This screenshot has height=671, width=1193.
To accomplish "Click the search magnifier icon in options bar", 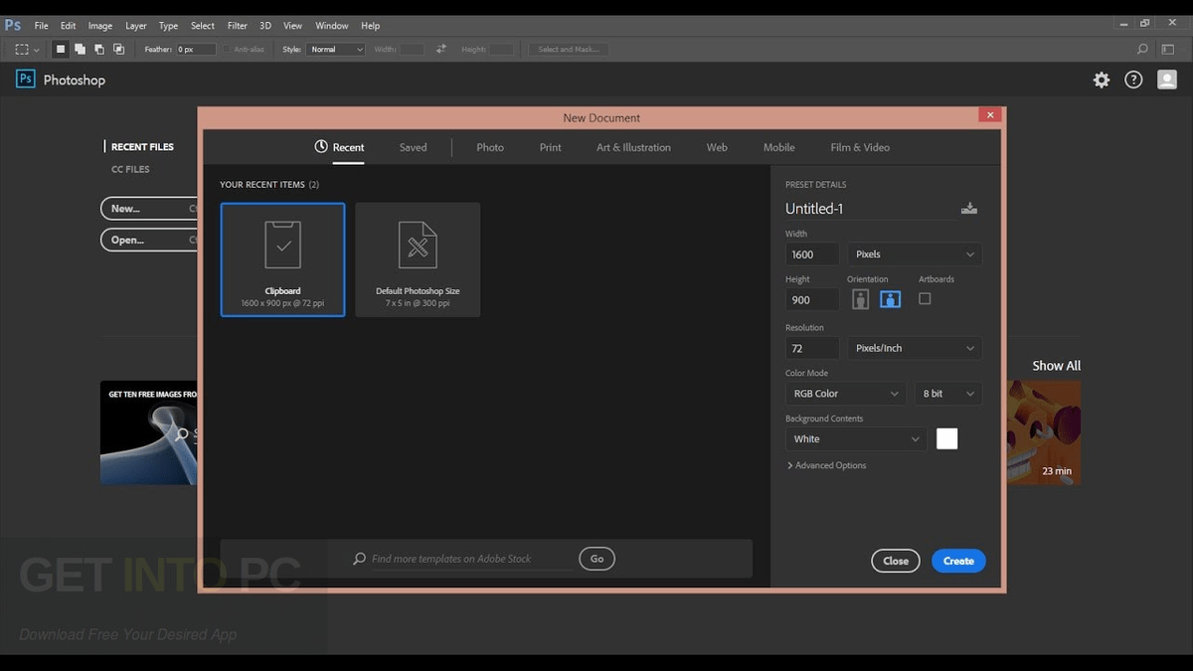I will (x=1142, y=49).
